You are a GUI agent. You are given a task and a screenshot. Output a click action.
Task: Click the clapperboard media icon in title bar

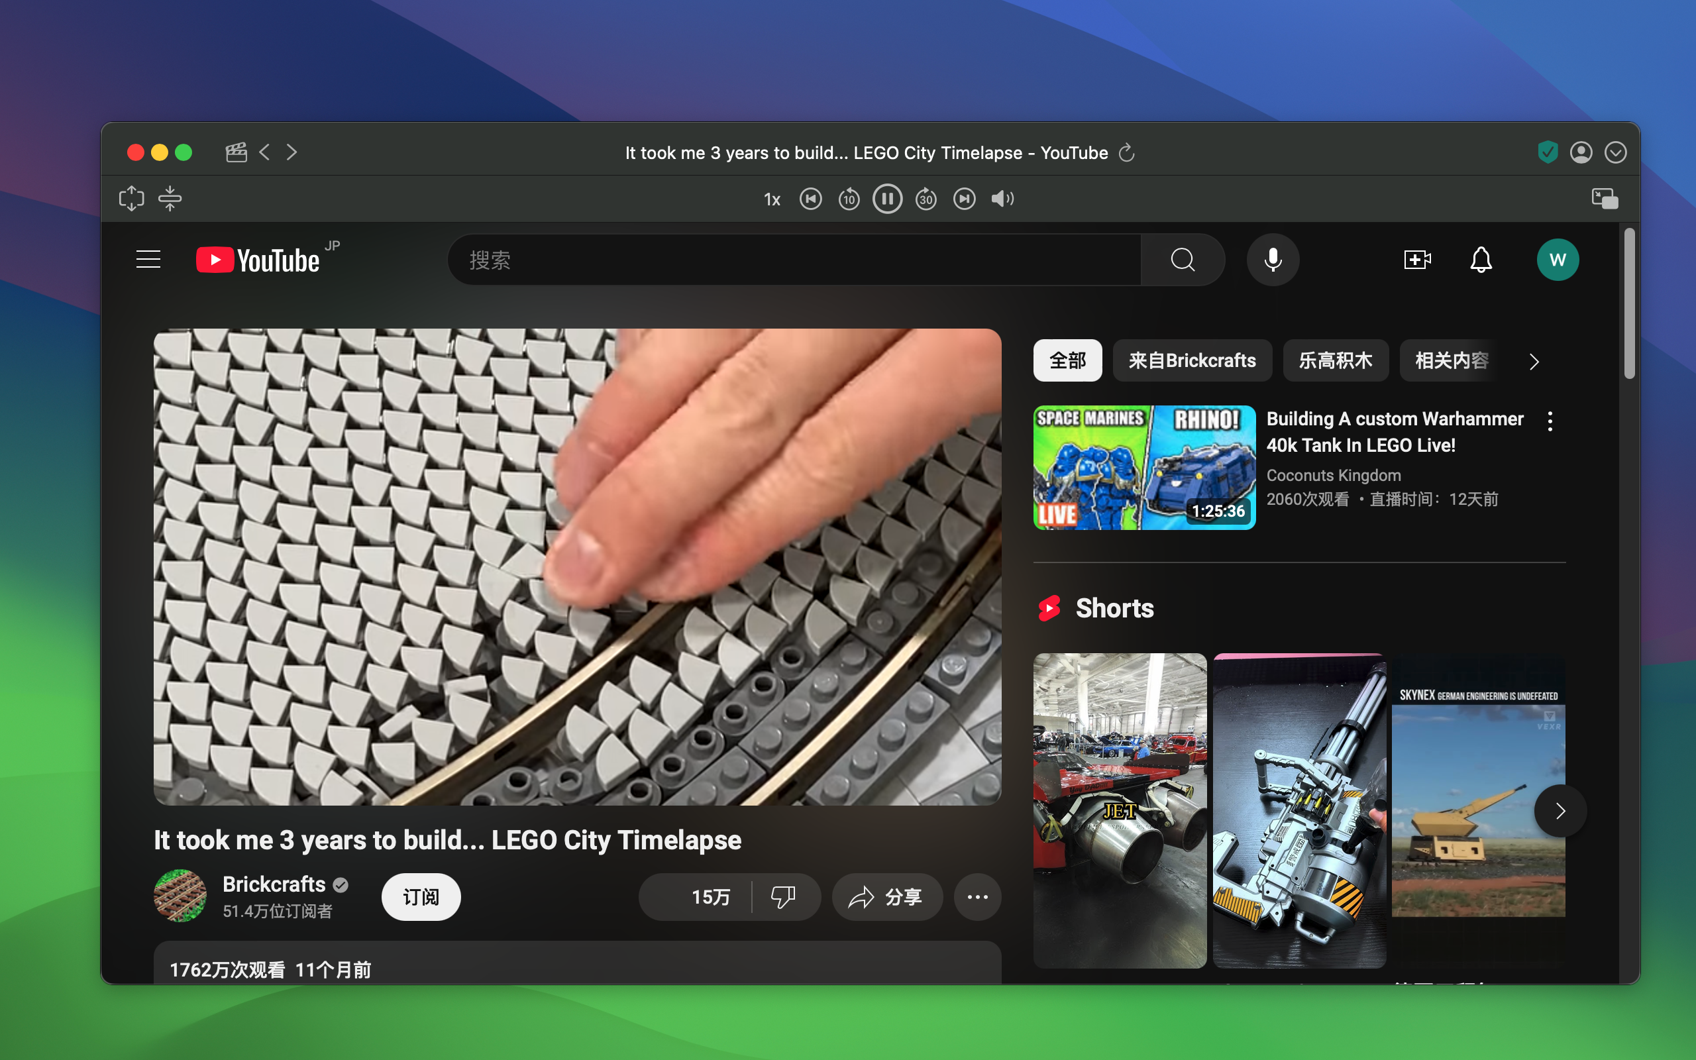(x=236, y=152)
